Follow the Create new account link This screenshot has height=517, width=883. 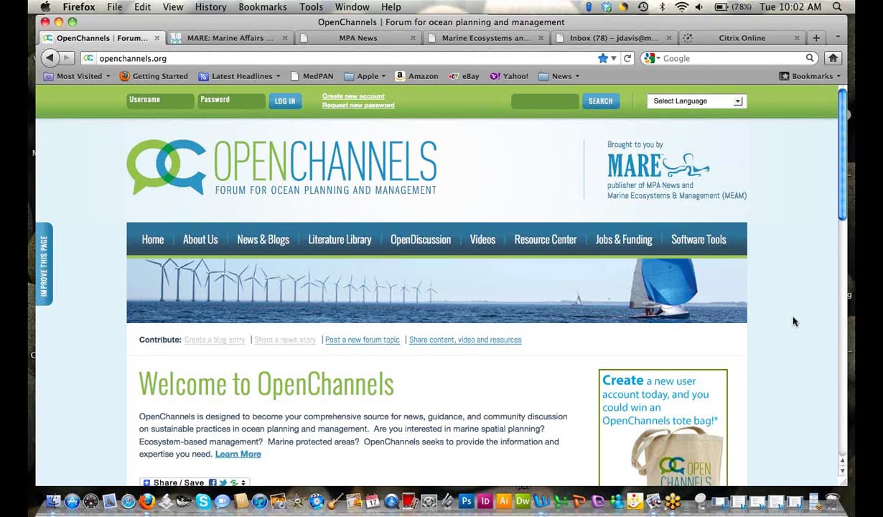tap(353, 96)
